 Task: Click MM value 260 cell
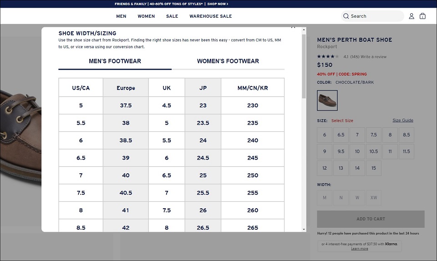coord(253,211)
